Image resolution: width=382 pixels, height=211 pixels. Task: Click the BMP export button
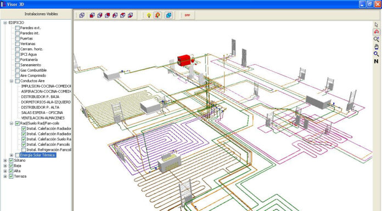coord(187,15)
